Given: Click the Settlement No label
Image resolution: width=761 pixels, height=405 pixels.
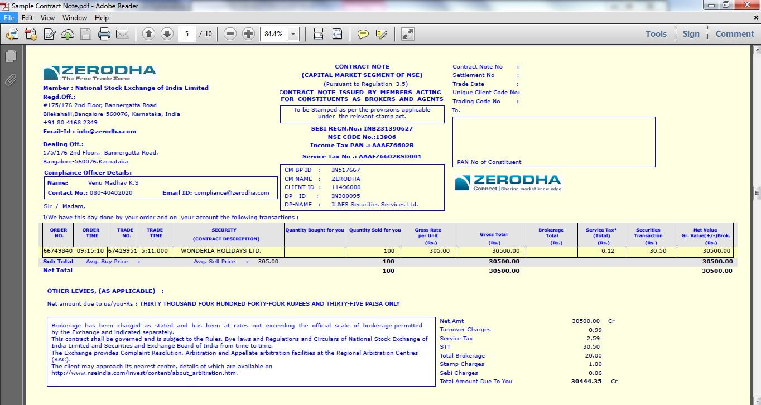Looking at the screenshot, I should [x=473, y=75].
